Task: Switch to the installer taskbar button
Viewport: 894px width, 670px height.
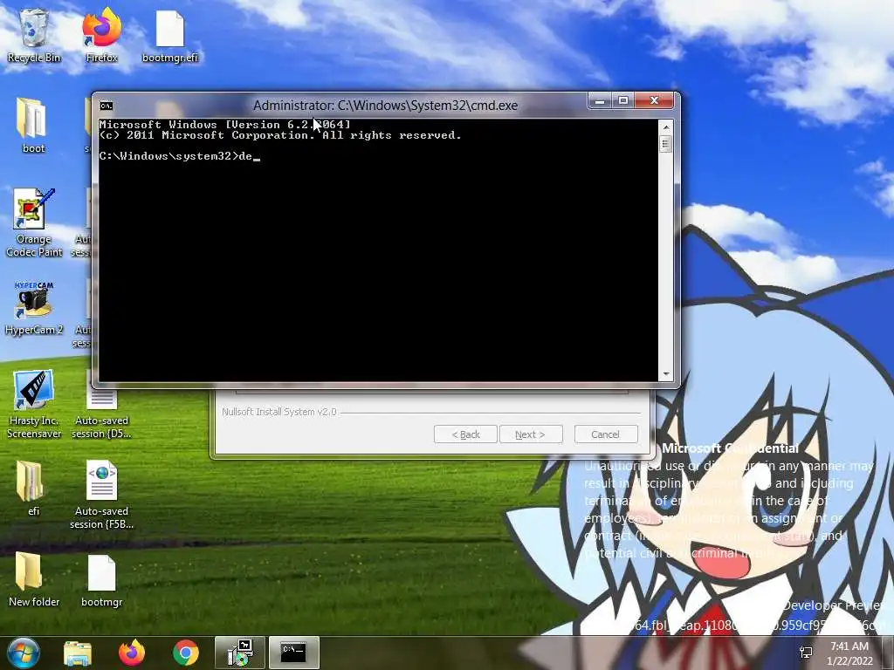Action: tap(240, 653)
